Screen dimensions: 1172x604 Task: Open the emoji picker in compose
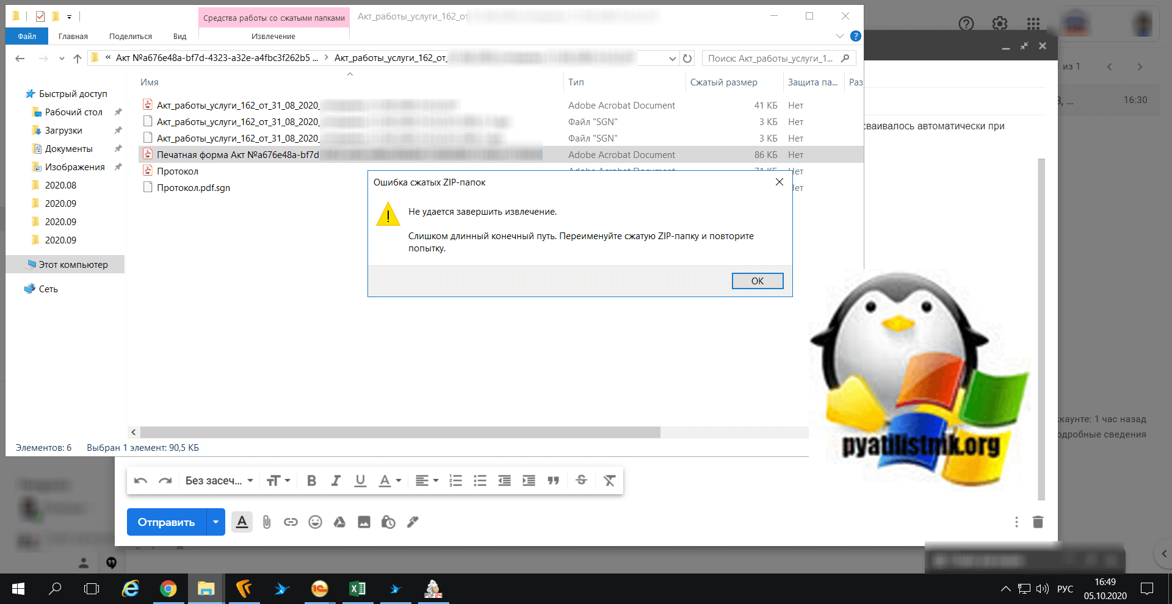(x=315, y=522)
